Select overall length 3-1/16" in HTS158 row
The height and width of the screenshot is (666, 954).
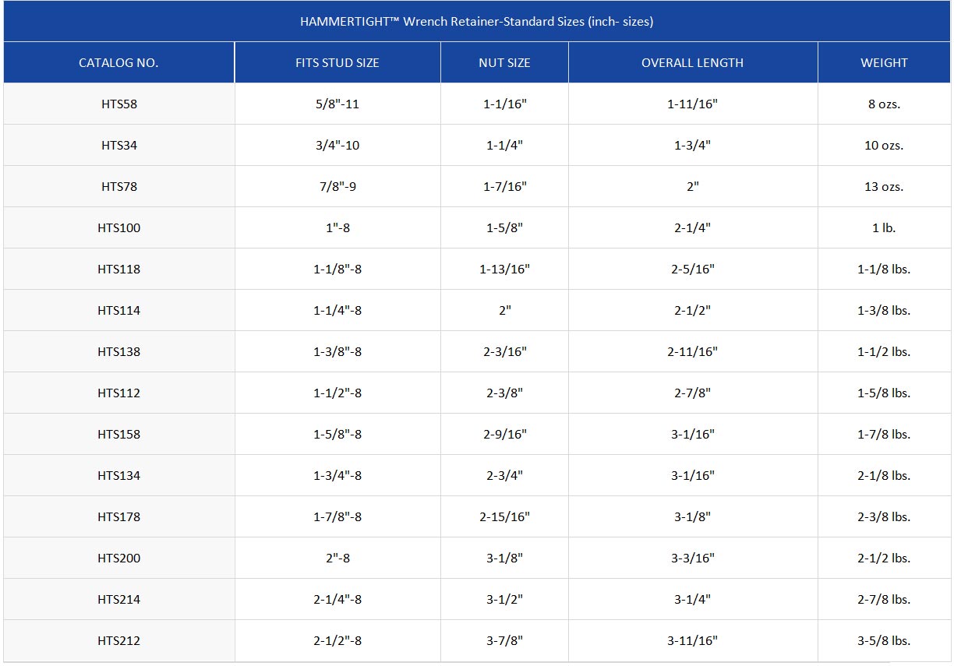click(x=693, y=435)
